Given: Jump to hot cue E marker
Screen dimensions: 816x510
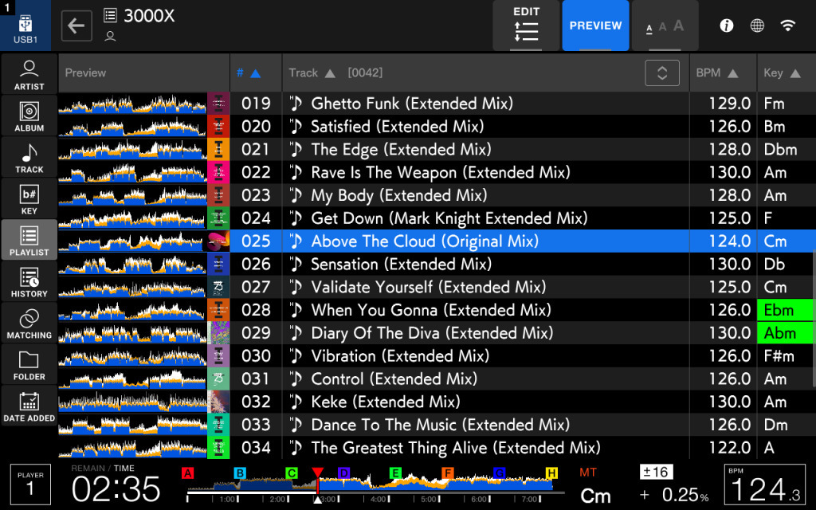Looking at the screenshot, I should click(x=395, y=473).
